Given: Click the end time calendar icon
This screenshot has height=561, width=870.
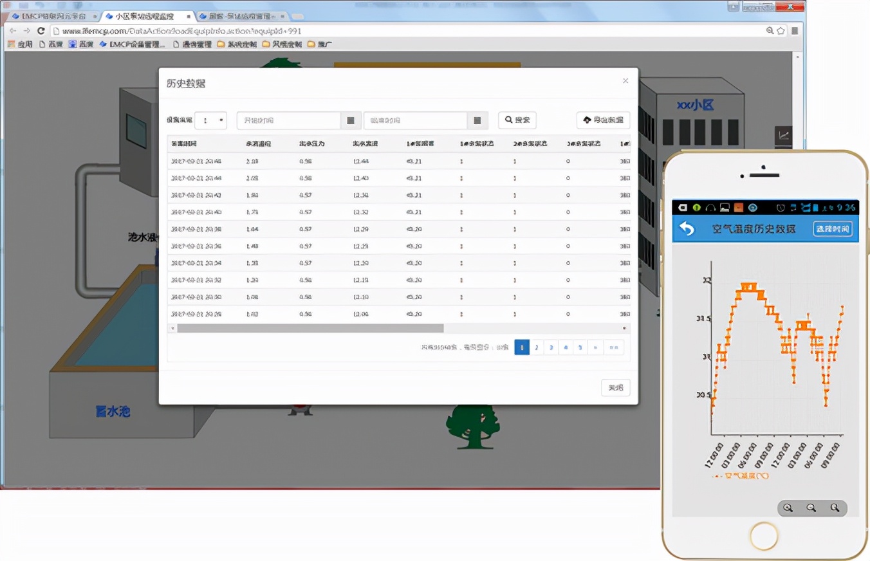Looking at the screenshot, I should 477,120.
